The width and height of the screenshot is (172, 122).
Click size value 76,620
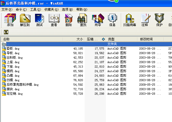click(78, 80)
